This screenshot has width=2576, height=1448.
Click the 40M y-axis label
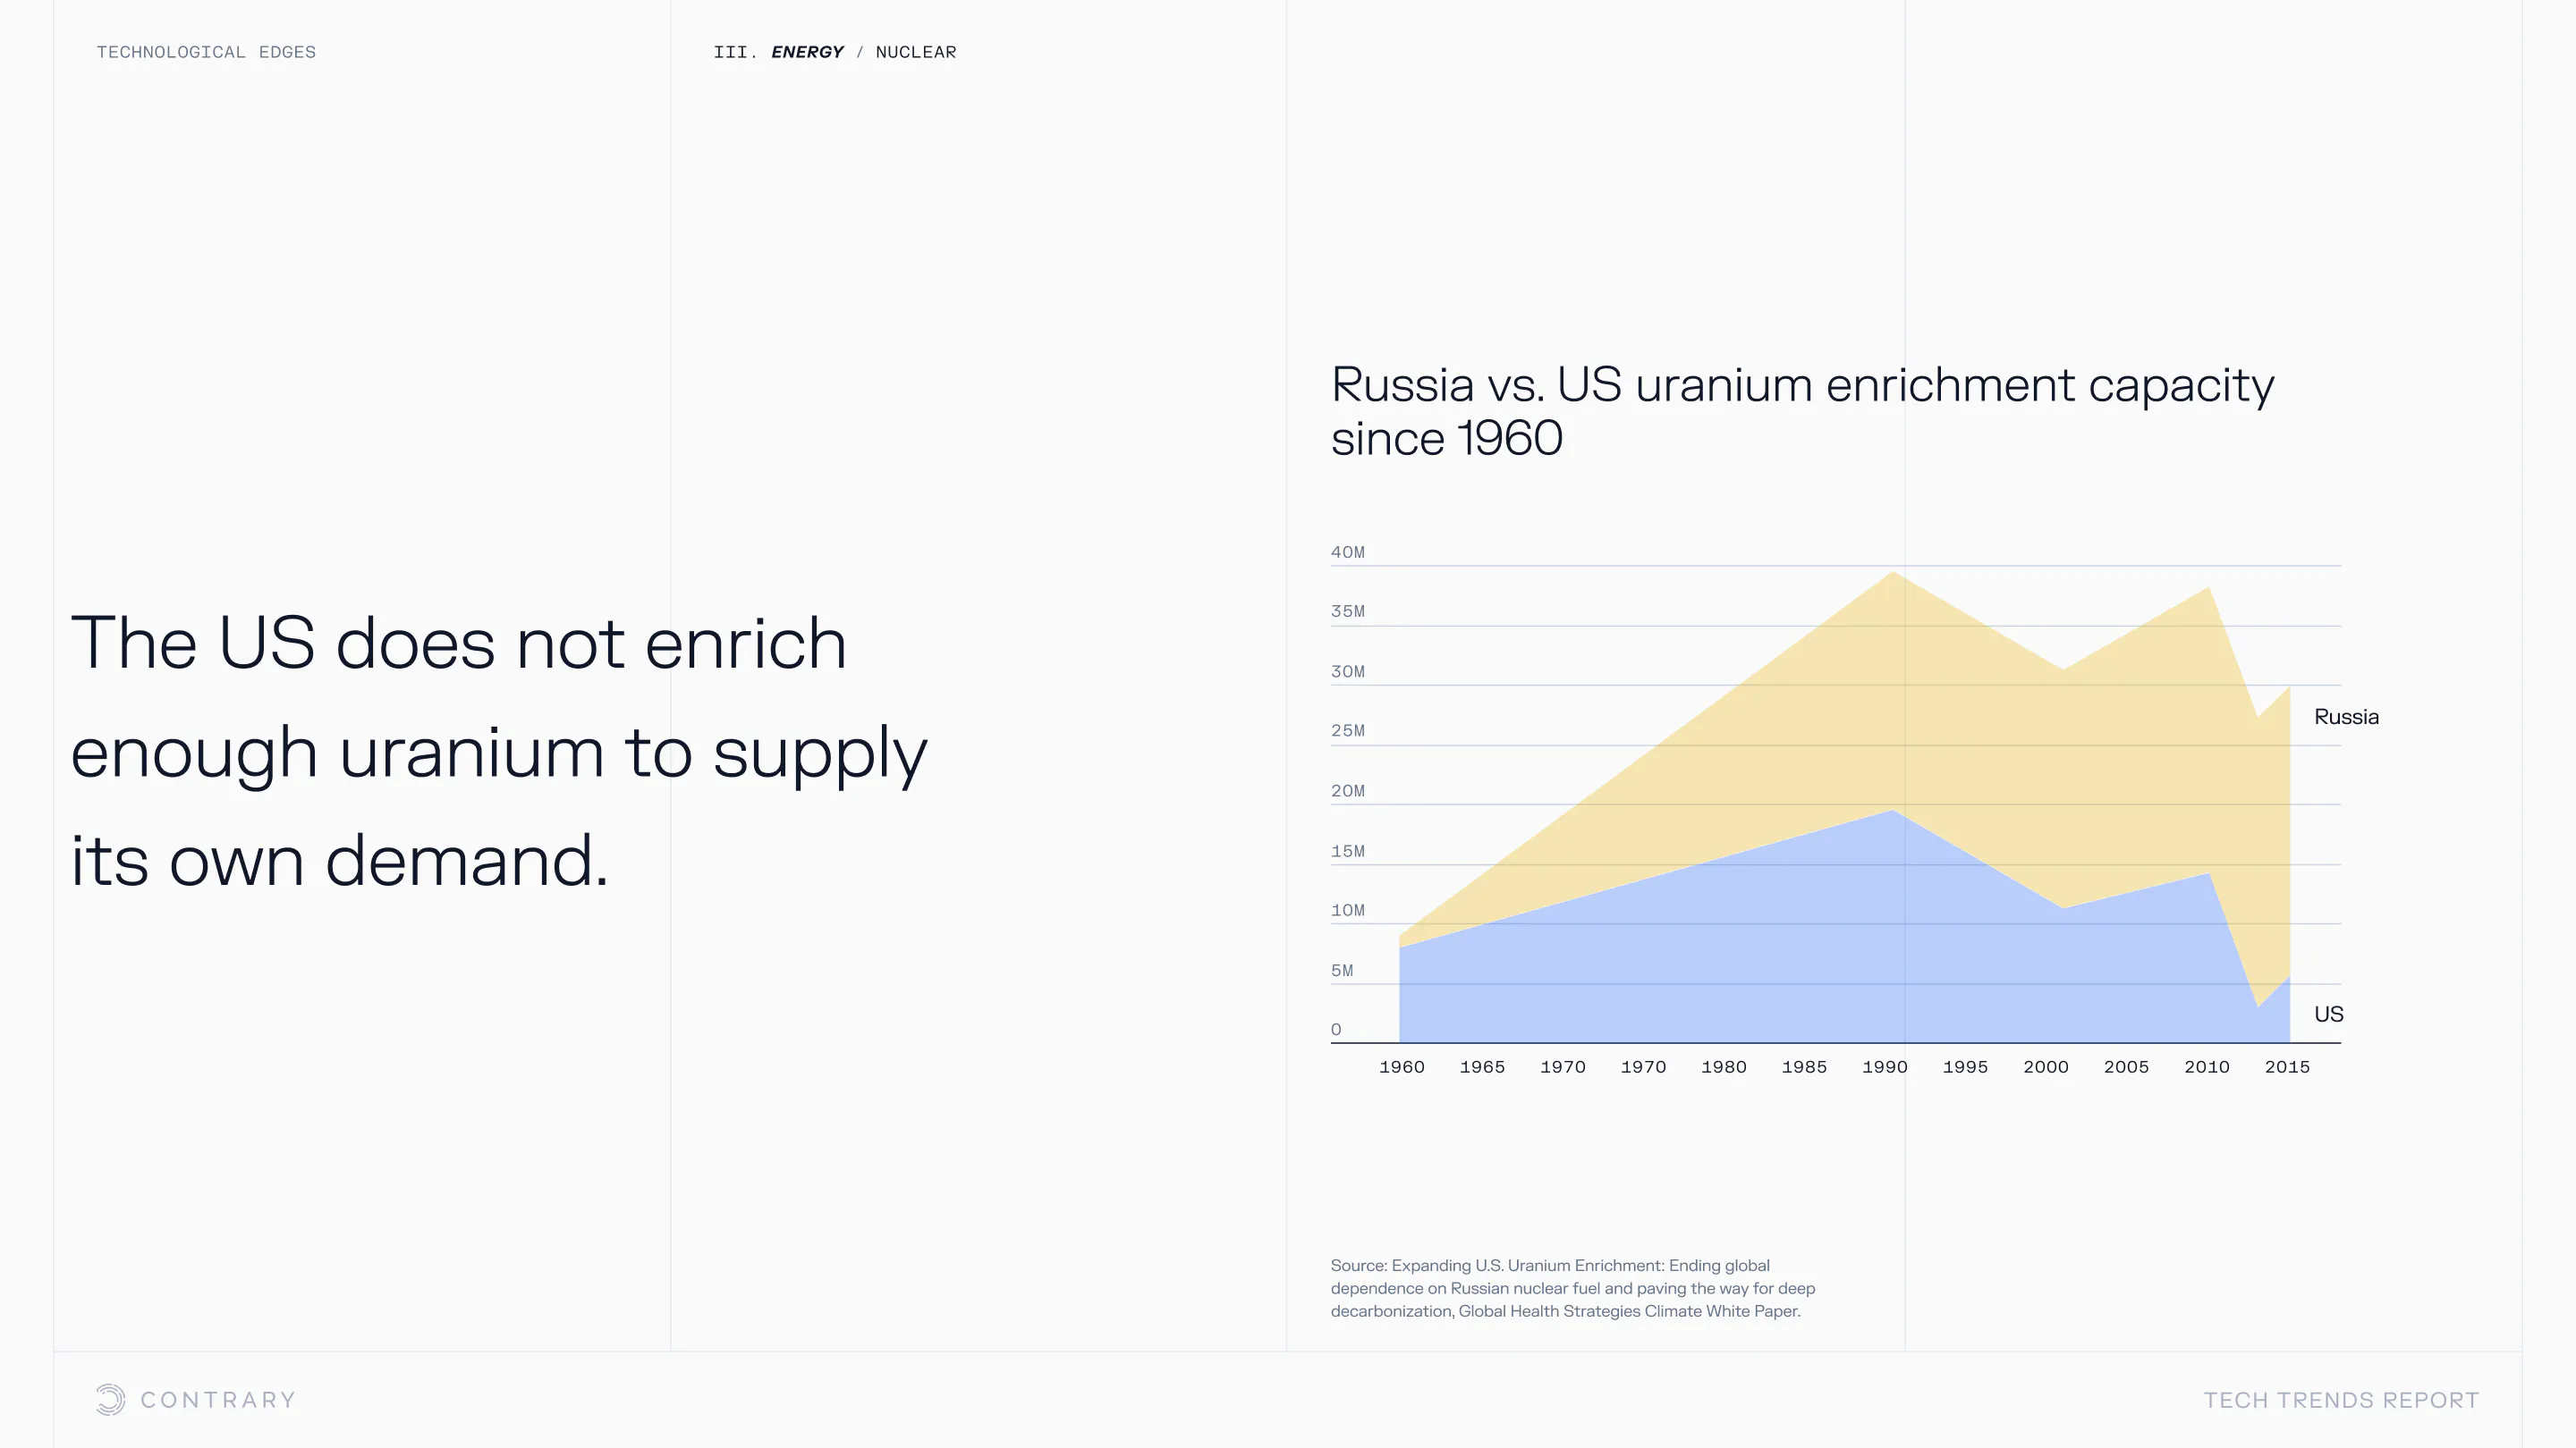(1347, 552)
